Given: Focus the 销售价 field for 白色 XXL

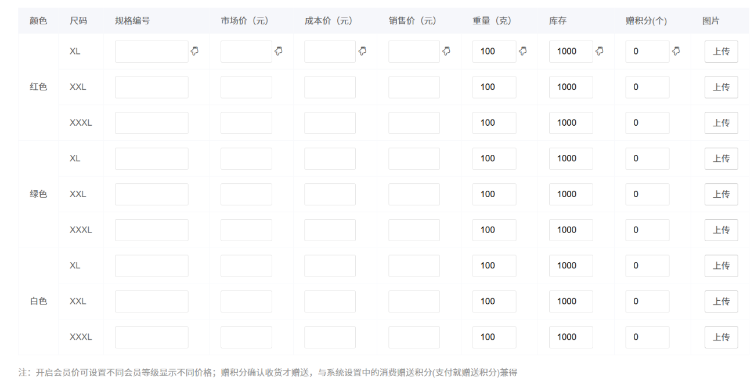Looking at the screenshot, I should point(414,301).
